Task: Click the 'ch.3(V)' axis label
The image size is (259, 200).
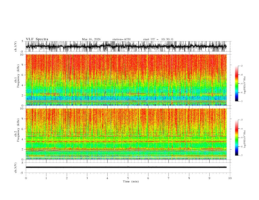Action: click(x=16, y=168)
